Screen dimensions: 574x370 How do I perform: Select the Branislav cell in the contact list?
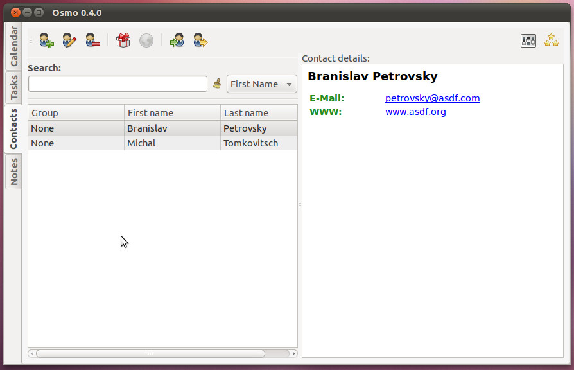173,128
